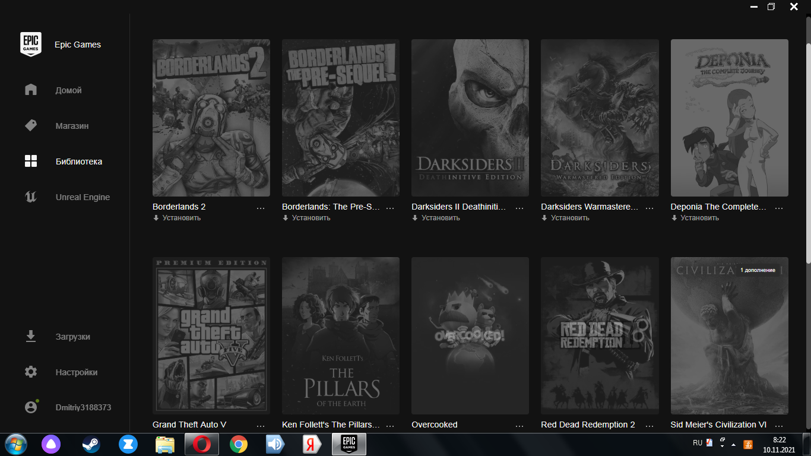Show hidden tray icons arrow
The height and width of the screenshot is (456, 811).
[733, 445]
